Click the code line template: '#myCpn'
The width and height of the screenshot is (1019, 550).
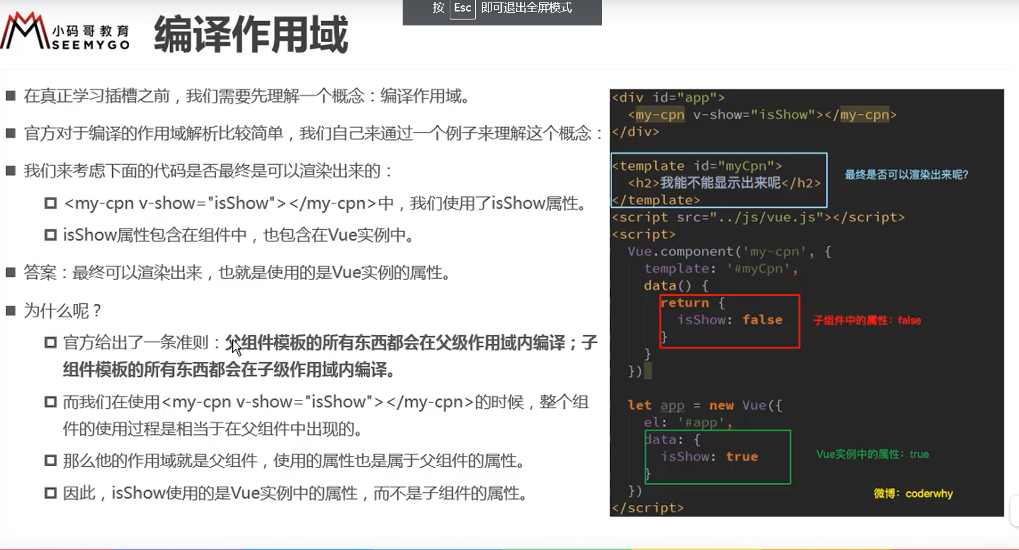[721, 268]
